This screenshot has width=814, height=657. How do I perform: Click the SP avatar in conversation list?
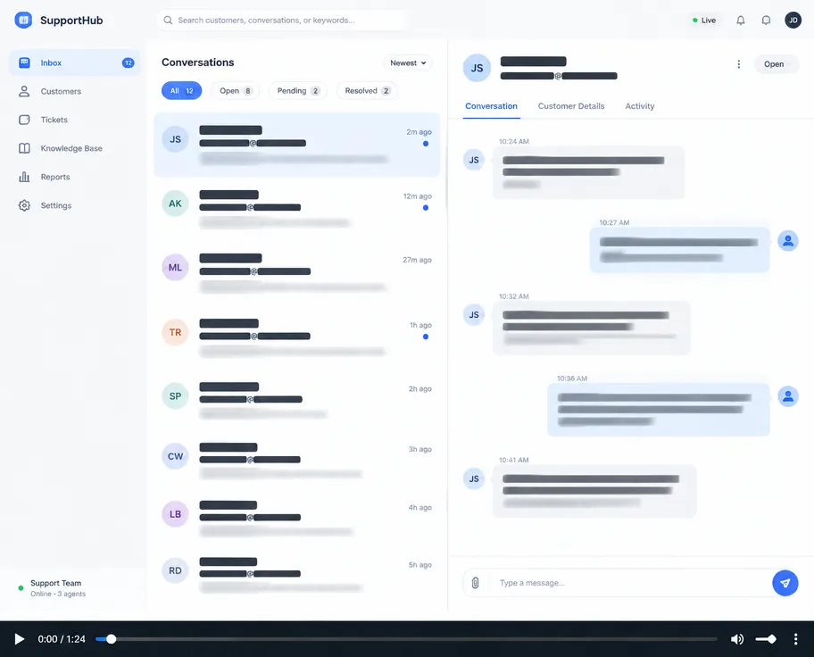(x=176, y=396)
